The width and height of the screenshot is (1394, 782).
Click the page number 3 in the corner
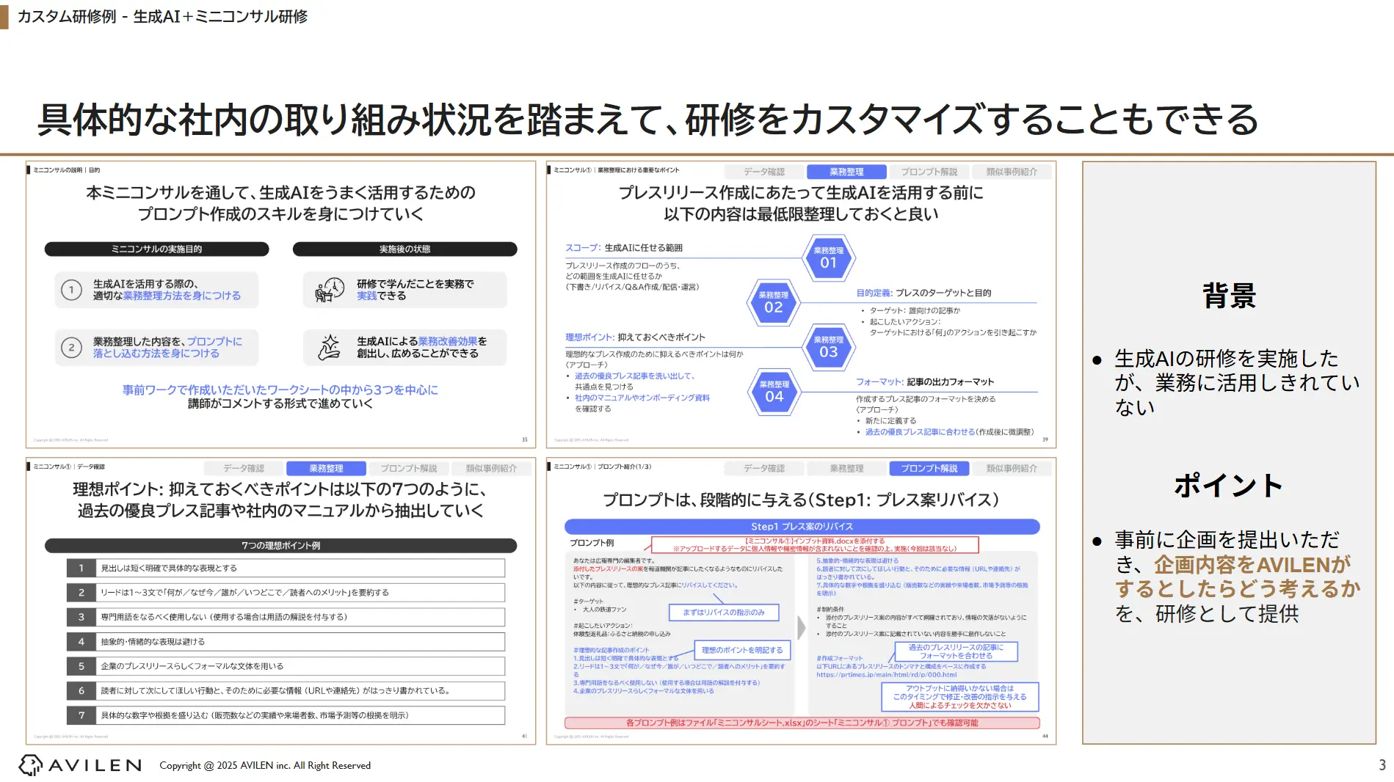(1383, 765)
